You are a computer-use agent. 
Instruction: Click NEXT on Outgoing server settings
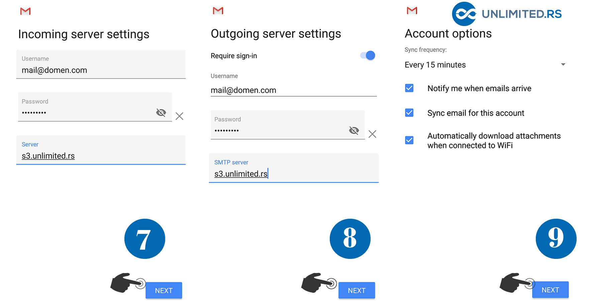pos(357,290)
